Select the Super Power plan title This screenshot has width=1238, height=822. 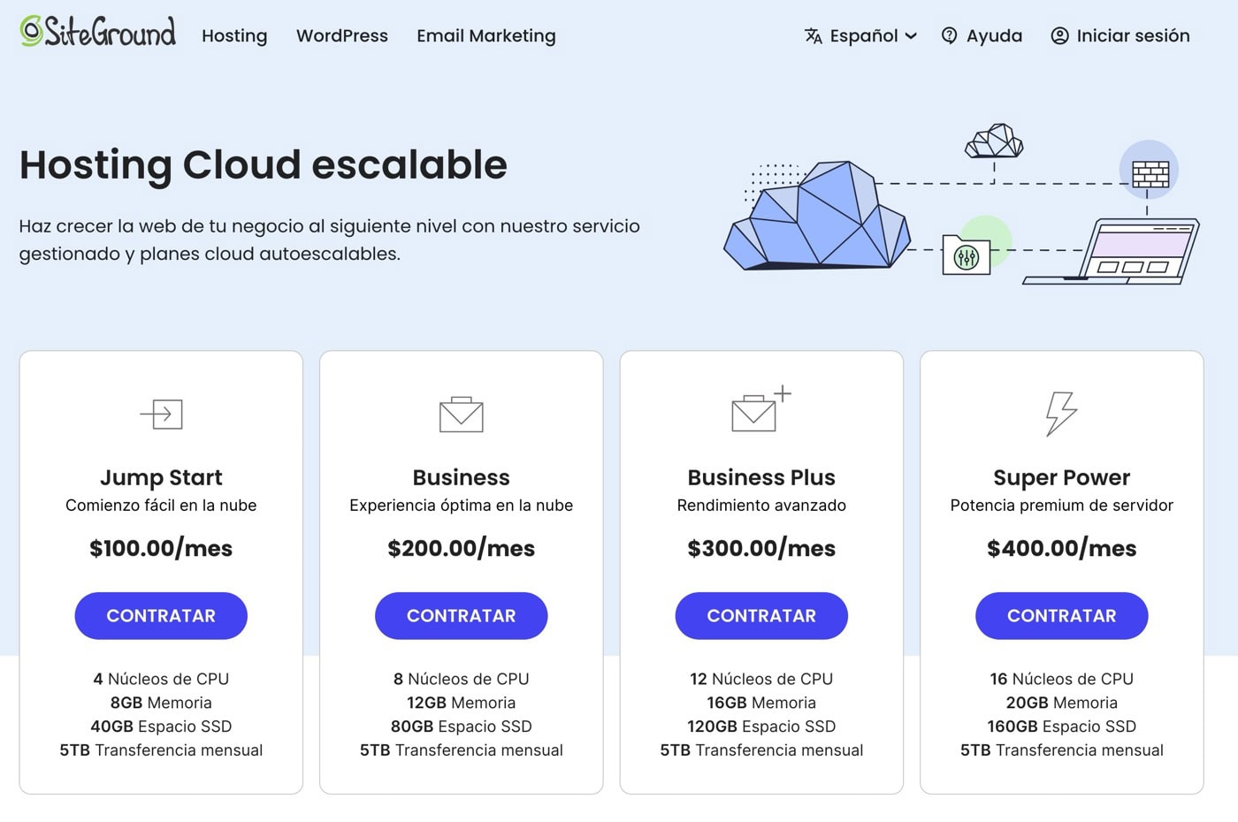tap(1062, 477)
